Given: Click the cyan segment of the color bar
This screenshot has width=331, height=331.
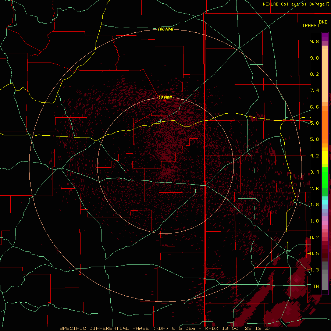Looking at the screenshot, I should click(x=325, y=202).
